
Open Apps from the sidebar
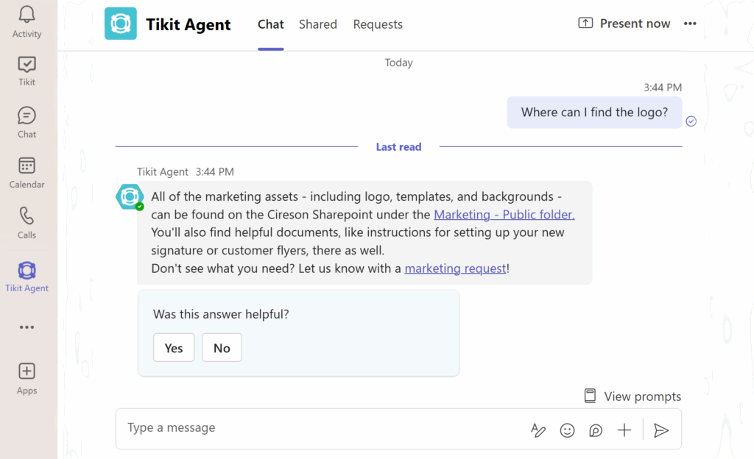tap(27, 377)
